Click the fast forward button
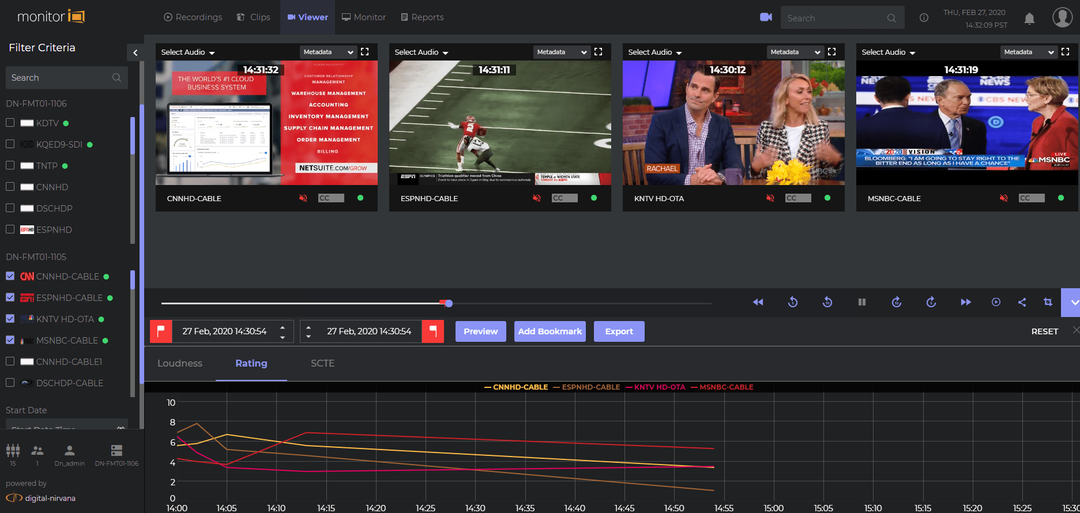1080x513 pixels. (x=966, y=302)
